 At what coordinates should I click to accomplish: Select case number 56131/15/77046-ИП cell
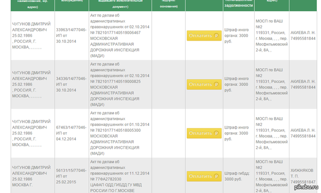click(x=72, y=176)
